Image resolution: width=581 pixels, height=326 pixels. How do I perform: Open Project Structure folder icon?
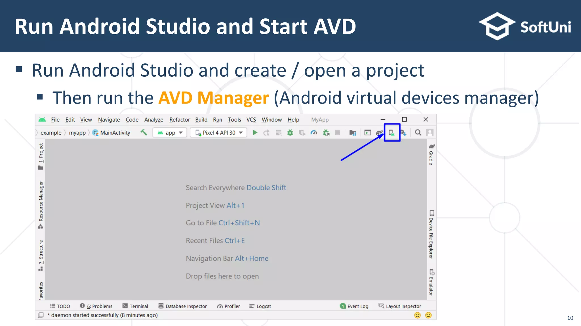(353, 133)
